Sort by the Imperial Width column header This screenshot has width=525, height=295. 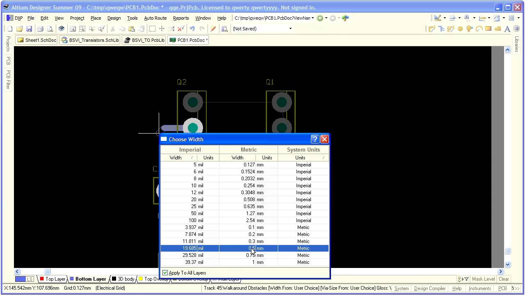(179, 158)
